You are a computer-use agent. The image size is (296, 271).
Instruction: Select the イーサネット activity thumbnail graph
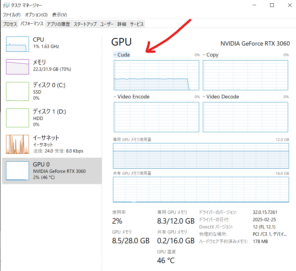point(17,144)
